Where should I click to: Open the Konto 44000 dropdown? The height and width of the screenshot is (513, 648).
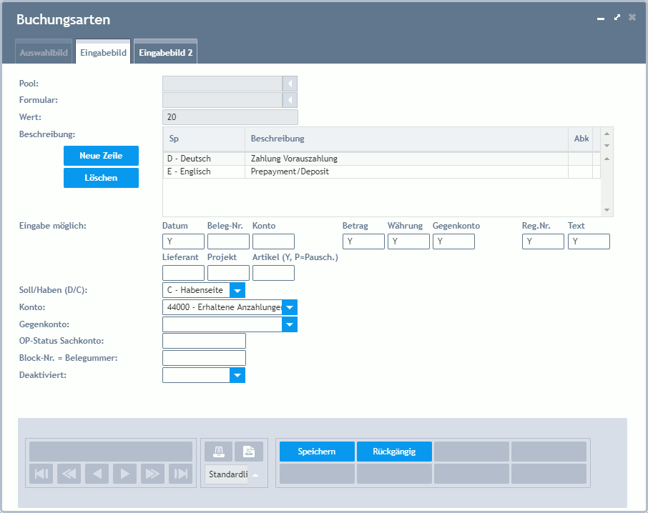[290, 307]
